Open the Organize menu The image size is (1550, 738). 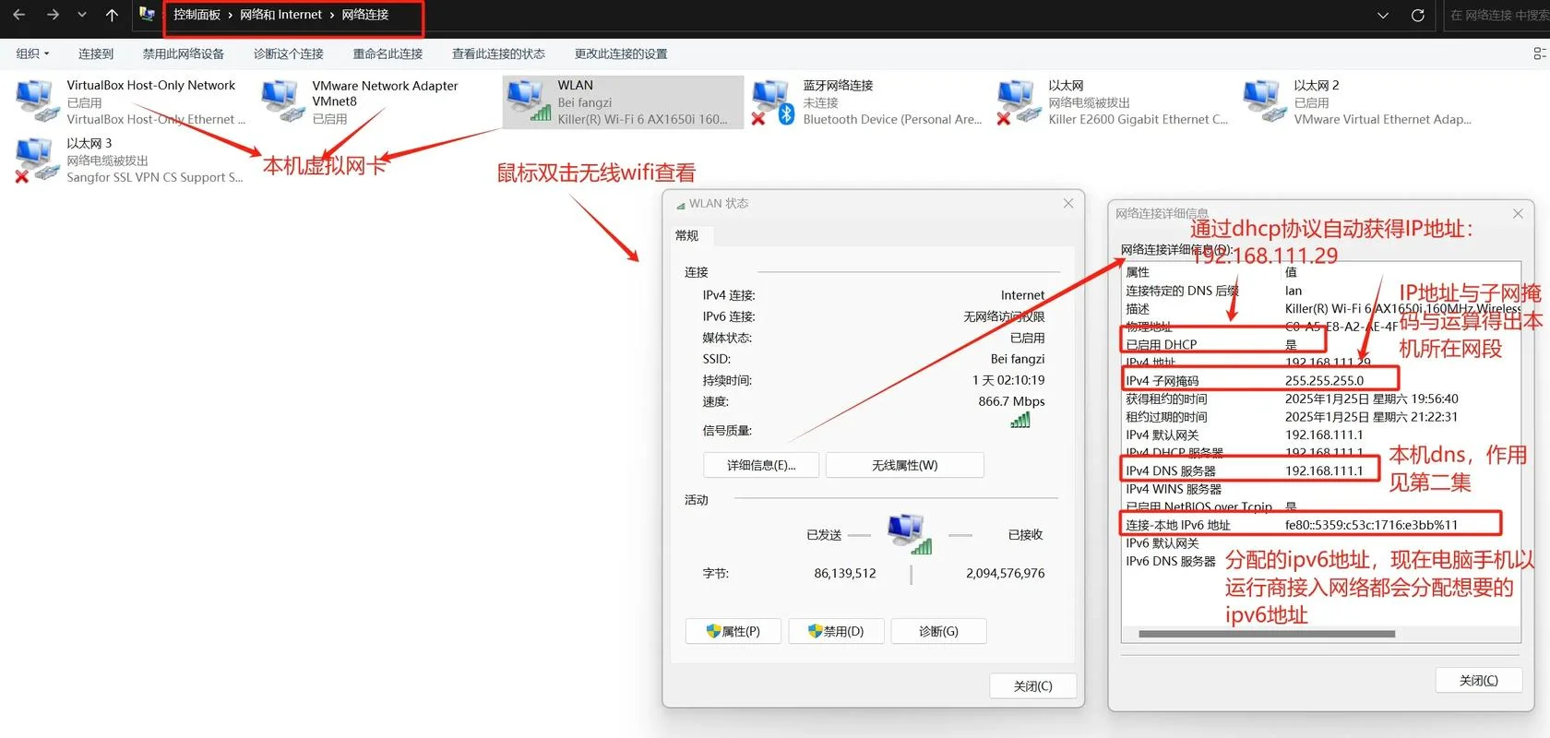point(32,54)
